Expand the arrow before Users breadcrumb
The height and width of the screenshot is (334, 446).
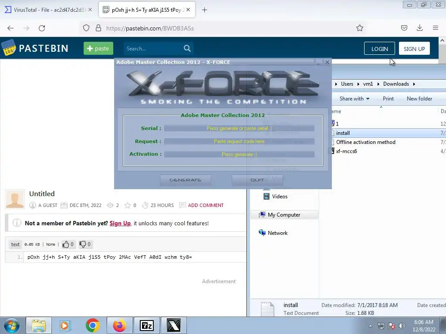[336, 84]
